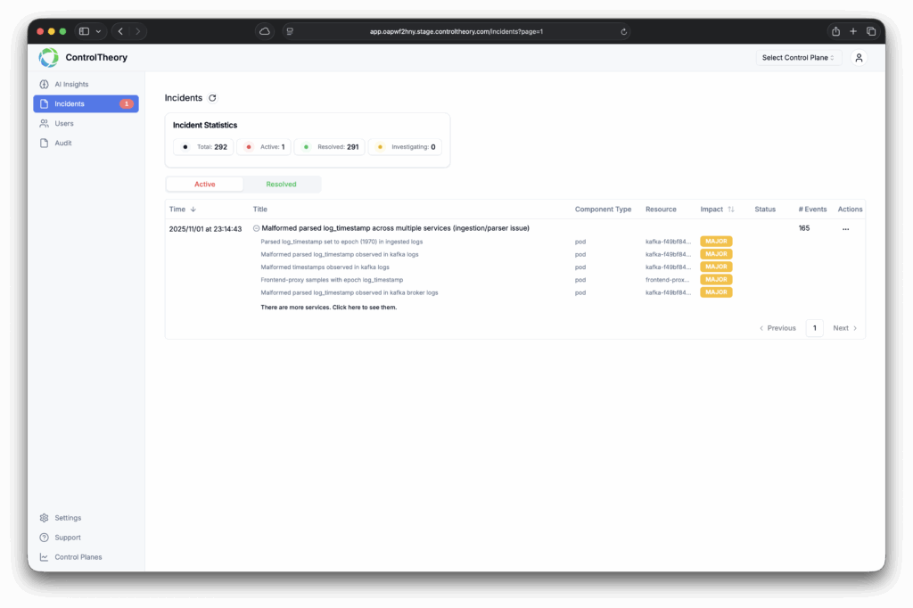The height and width of the screenshot is (608, 913).
Task: Go to Control Planes section
Action: 78,557
